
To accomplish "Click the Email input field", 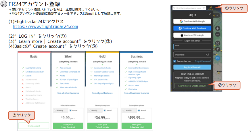I will 192,47.
